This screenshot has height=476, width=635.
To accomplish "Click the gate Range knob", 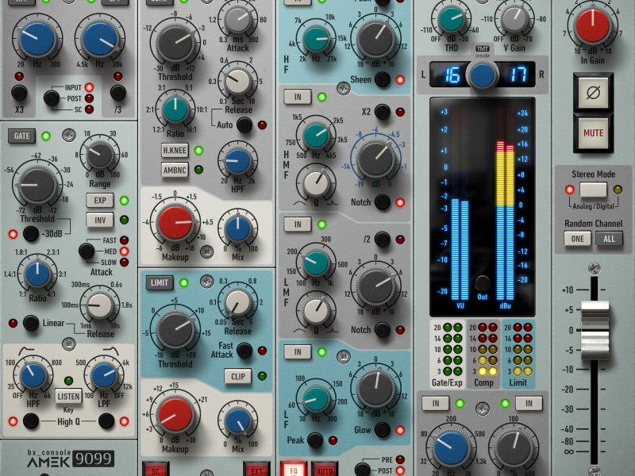I will [x=100, y=155].
